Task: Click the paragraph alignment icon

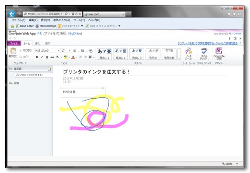Action: point(91,57)
